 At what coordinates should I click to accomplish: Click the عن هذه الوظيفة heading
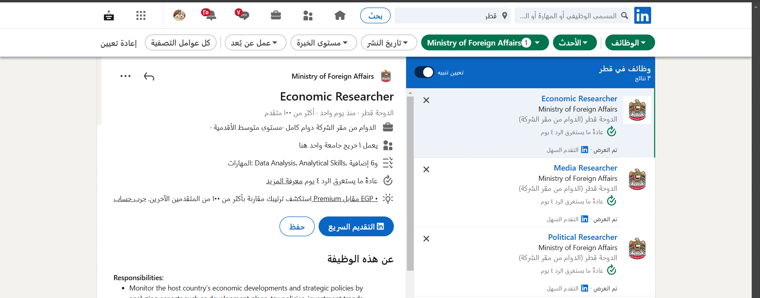[360, 259]
